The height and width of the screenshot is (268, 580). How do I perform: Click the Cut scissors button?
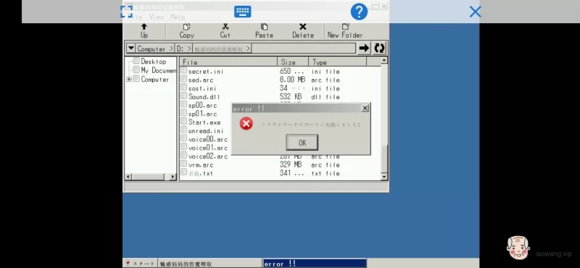click(x=225, y=31)
